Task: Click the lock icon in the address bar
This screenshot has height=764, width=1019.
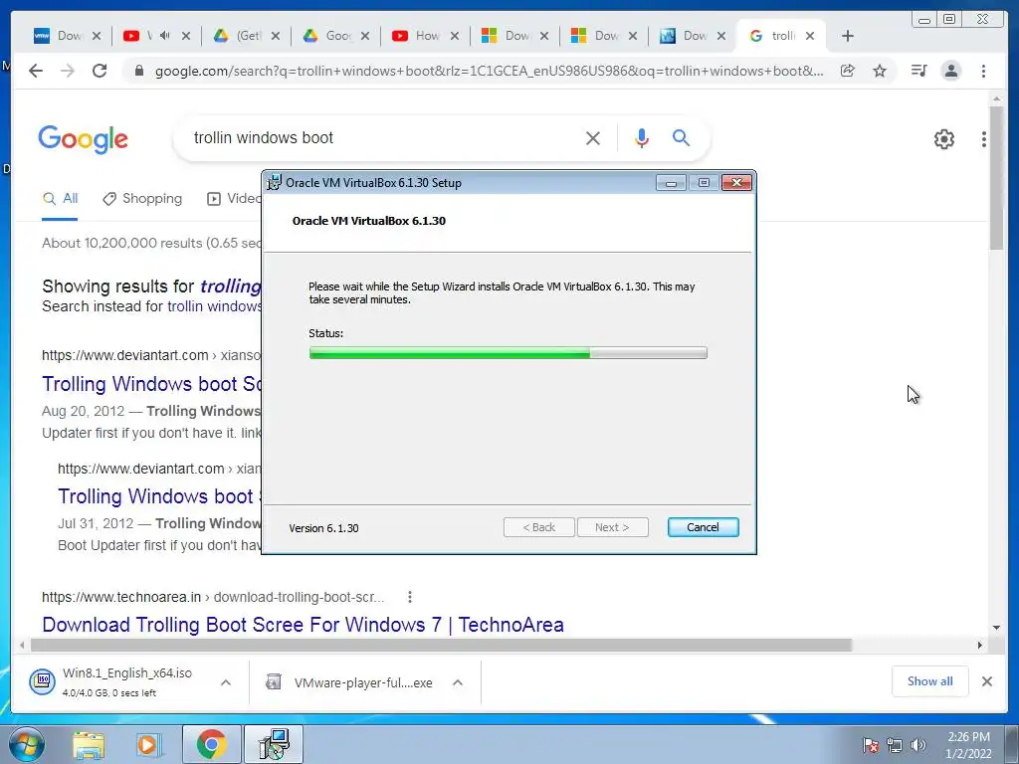Action: 138,71
